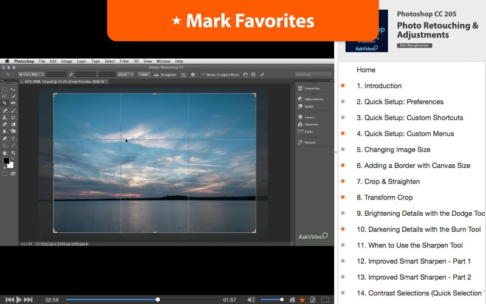The width and height of the screenshot is (486, 304).
Task: Select the Eraser tool
Action: (x=5, y=124)
